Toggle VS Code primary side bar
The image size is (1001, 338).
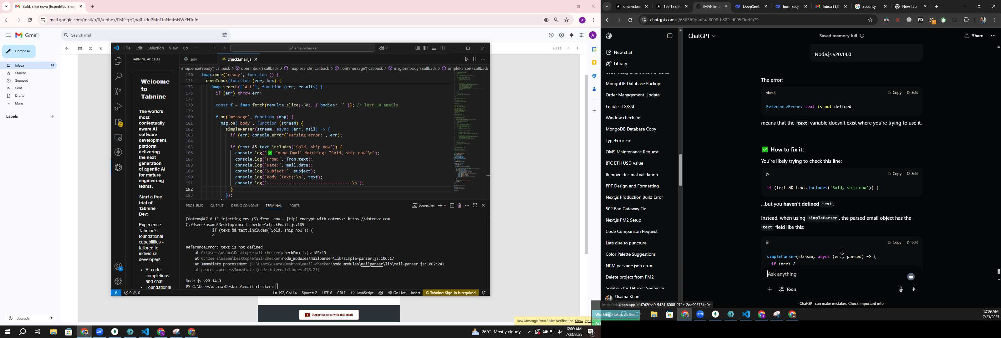[425, 48]
